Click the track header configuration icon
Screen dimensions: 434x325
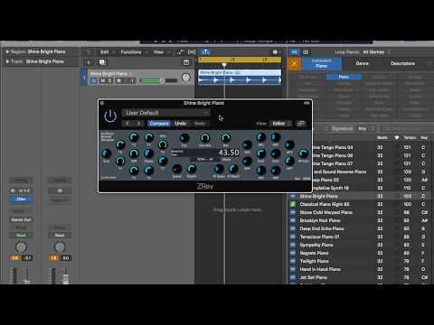186,62
